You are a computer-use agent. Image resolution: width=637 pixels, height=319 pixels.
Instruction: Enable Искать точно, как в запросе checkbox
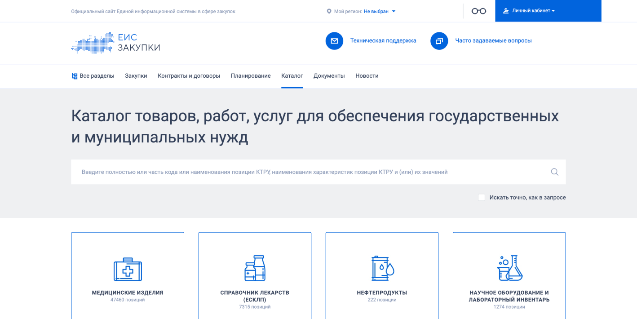click(482, 197)
